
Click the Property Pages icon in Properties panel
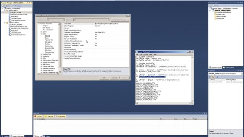tap(217, 77)
